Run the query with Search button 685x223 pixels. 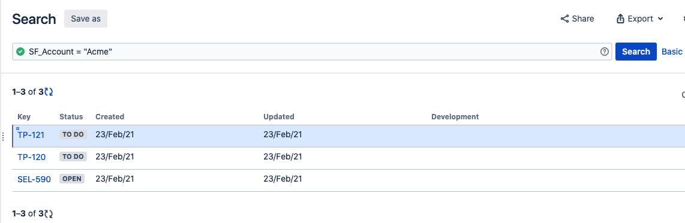click(x=636, y=52)
